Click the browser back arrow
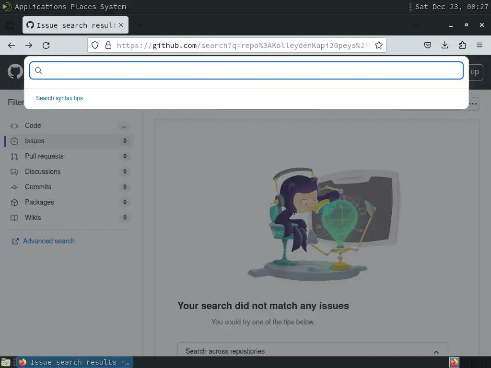The width and height of the screenshot is (491, 368). pyautogui.click(x=12, y=46)
